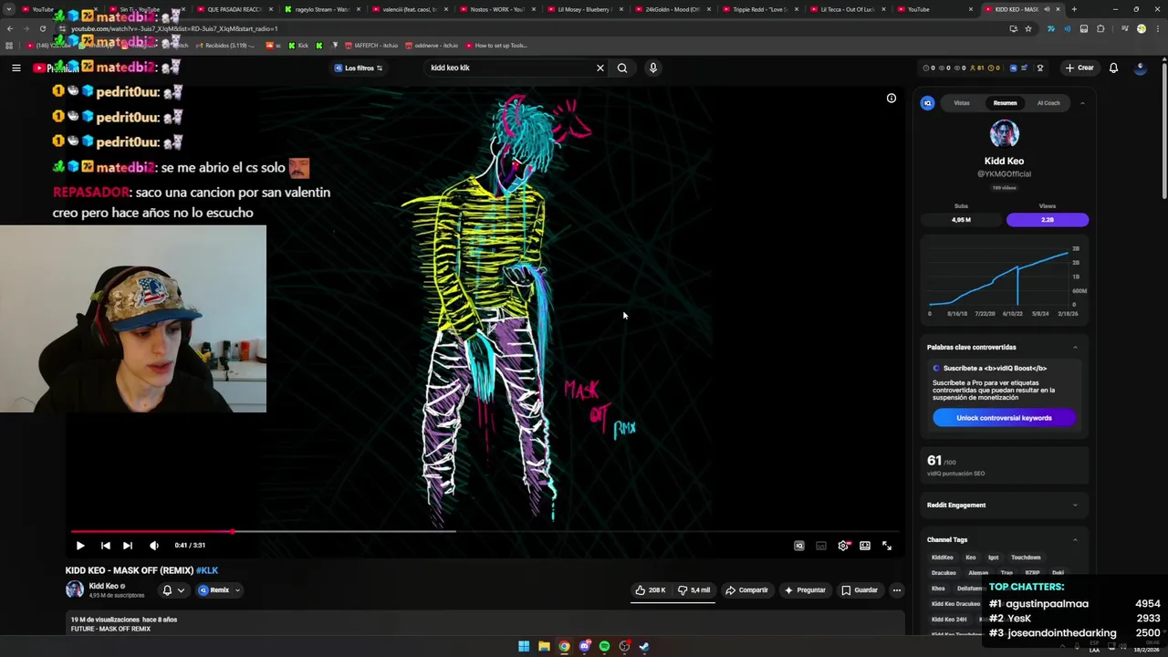Open Steam from taskbar
1168x657 pixels.
(644, 647)
